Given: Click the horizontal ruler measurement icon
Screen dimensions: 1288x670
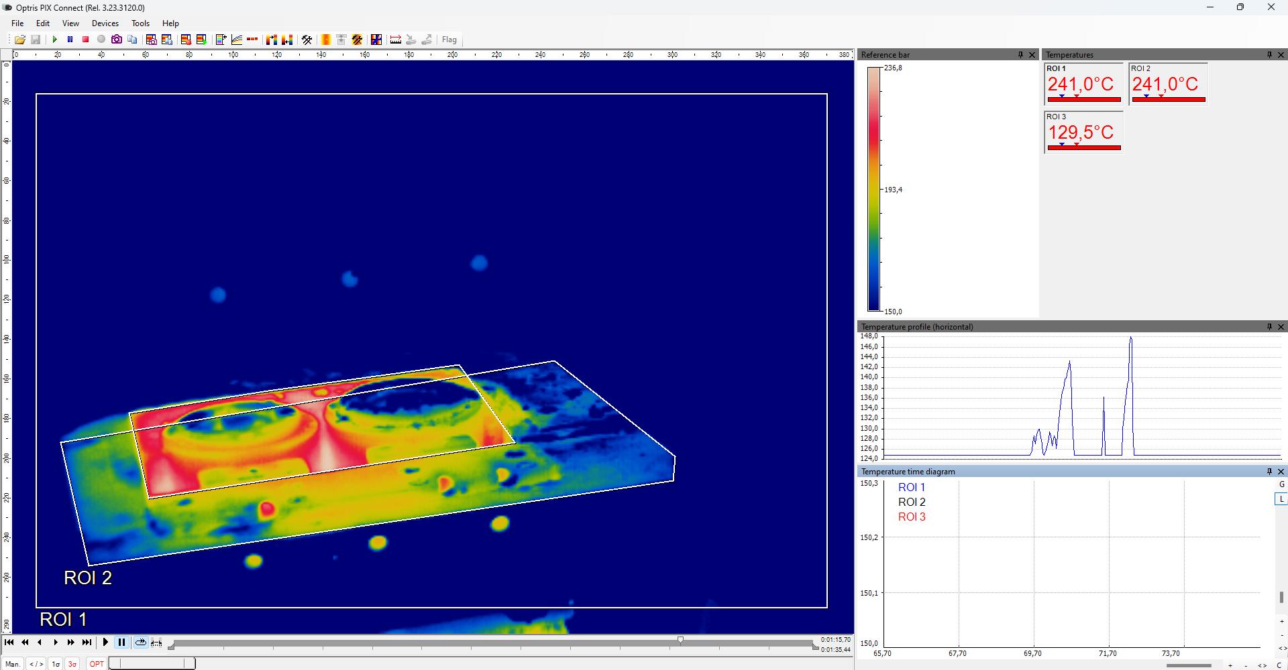Looking at the screenshot, I should (396, 40).
